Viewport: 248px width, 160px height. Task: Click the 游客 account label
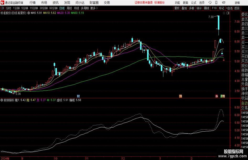[x=237, y=3]
